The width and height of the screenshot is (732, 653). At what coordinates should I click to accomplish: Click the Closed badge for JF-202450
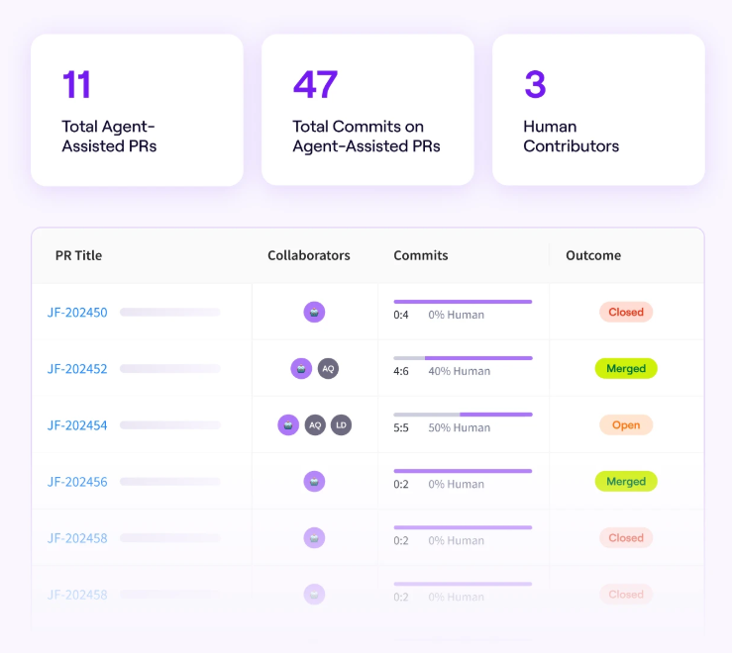click(626, 312)
